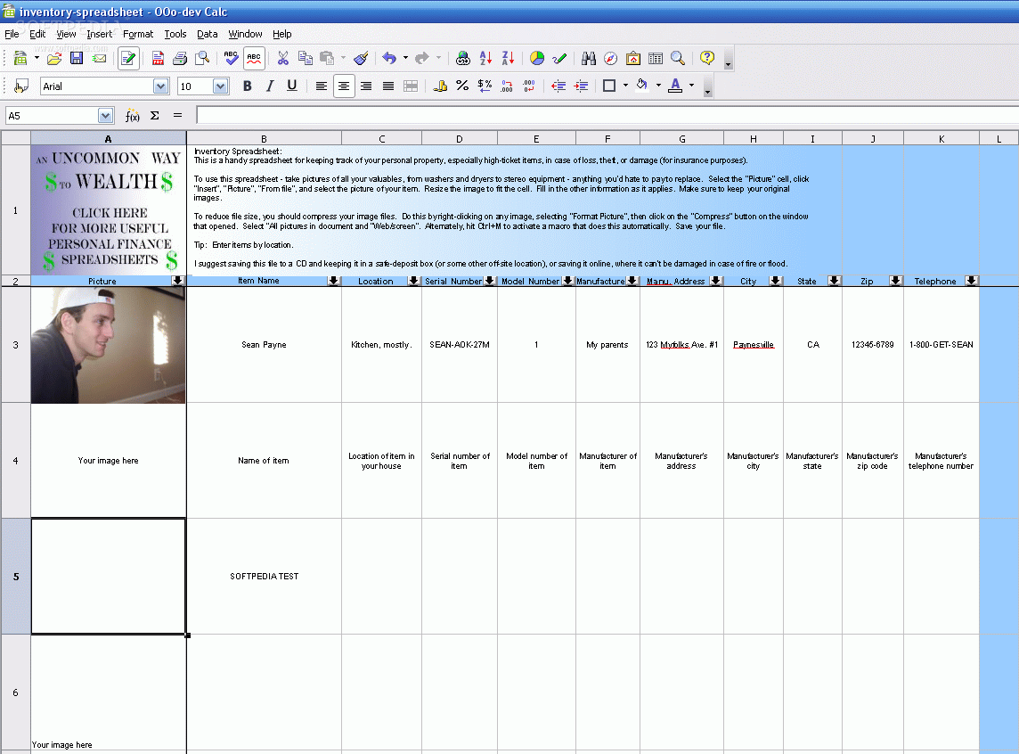Open the Window menu
Image resolution: width=1019 pixels, height=754 pixels.
click(245, 34)
